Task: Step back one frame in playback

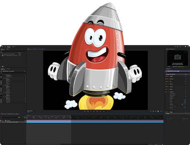Action: click(x=88, y=111)
